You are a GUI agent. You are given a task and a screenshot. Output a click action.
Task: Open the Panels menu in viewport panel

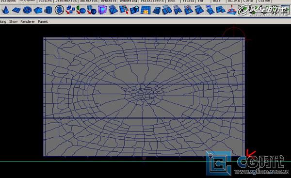click(x=43, y=21)
